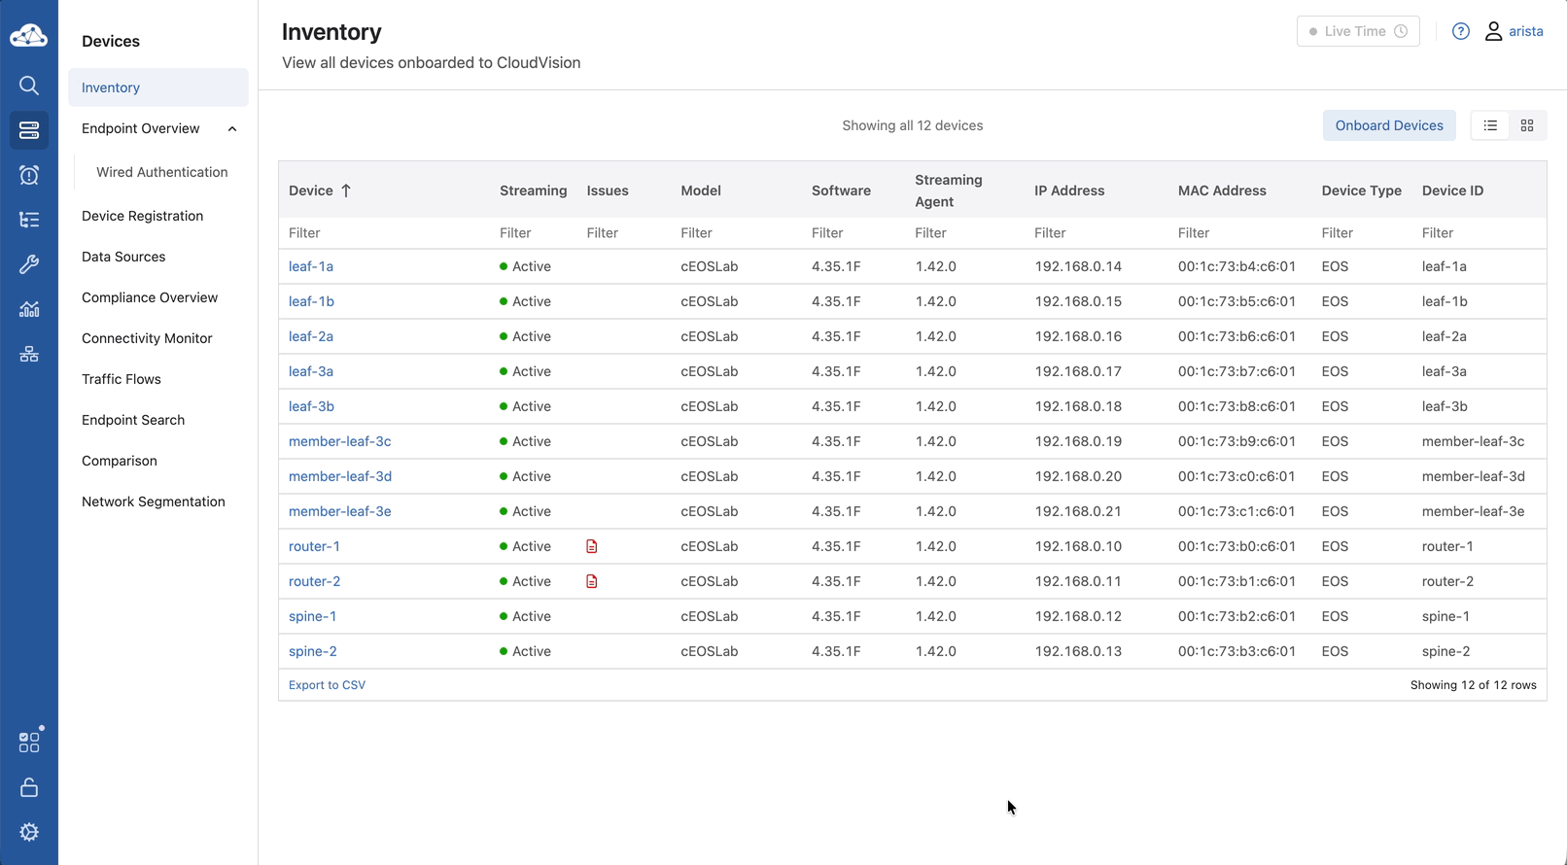The image size is (1567, 865).
Task: Select Inventory in the Devices menu
Action: coord(158,87)
